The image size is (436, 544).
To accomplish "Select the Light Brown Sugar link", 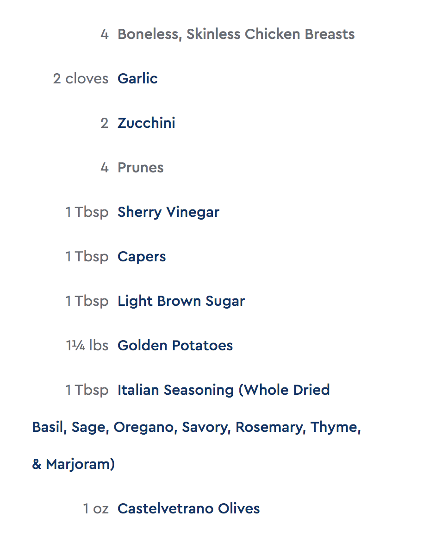I will tap(181, 301).
